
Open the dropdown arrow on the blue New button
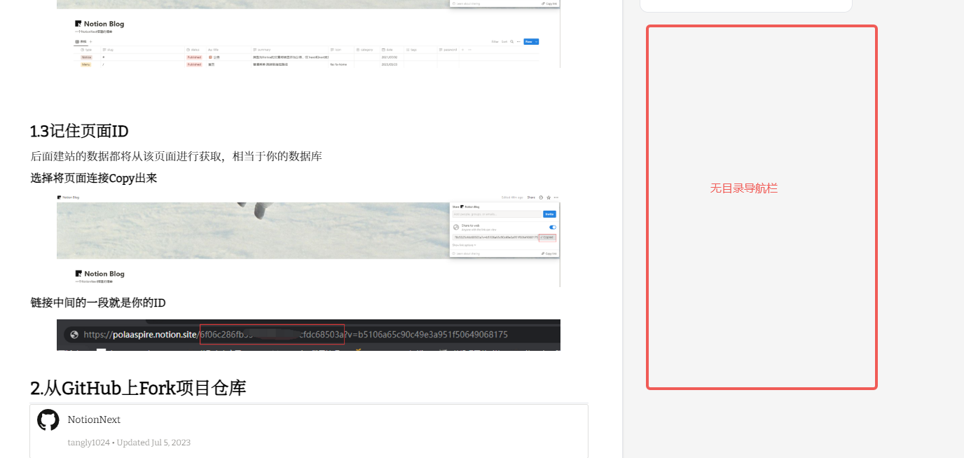point(537,41)
